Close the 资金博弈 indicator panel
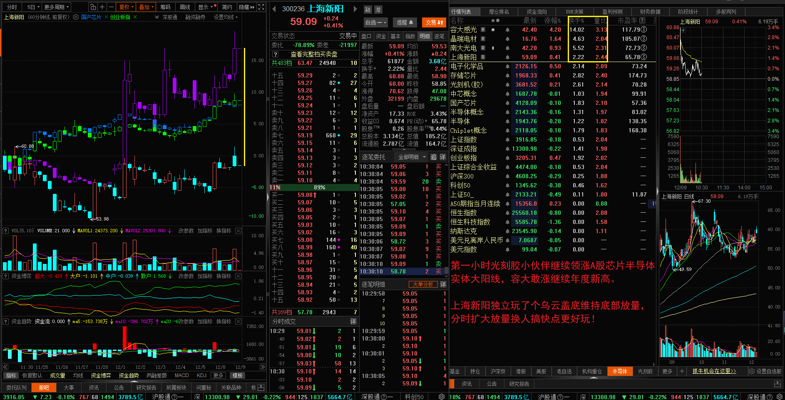The width and height of the screenshot is (785, 400). coord(238,276)
